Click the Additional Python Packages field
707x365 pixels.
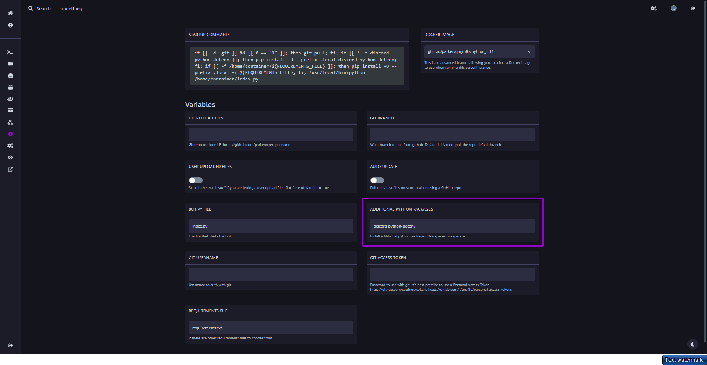click(x=452, y=226)
